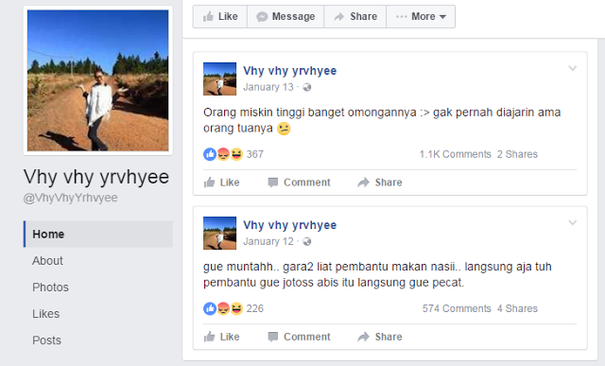This screenshot has width=605, height=366.
Task: Click haha reaction icon beside 226
Action: [x=236, y=309]
